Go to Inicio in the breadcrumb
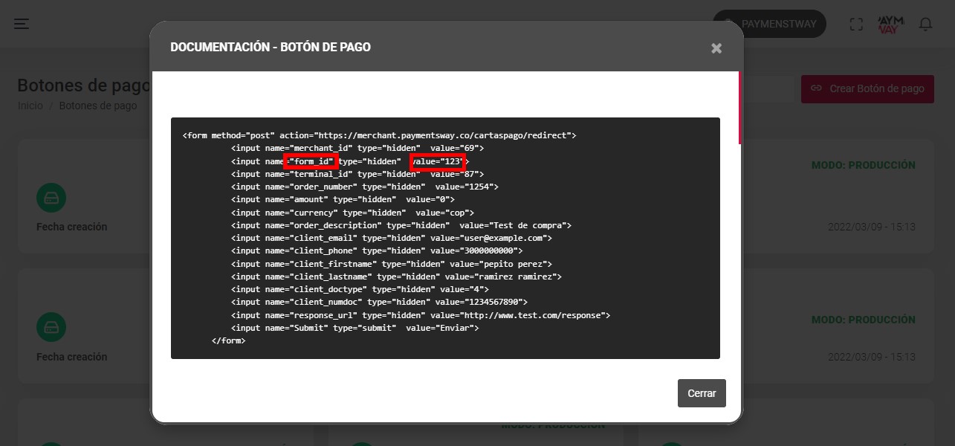Image resolution: width=955 pixels, height=446 pixels. pos(30,106)
